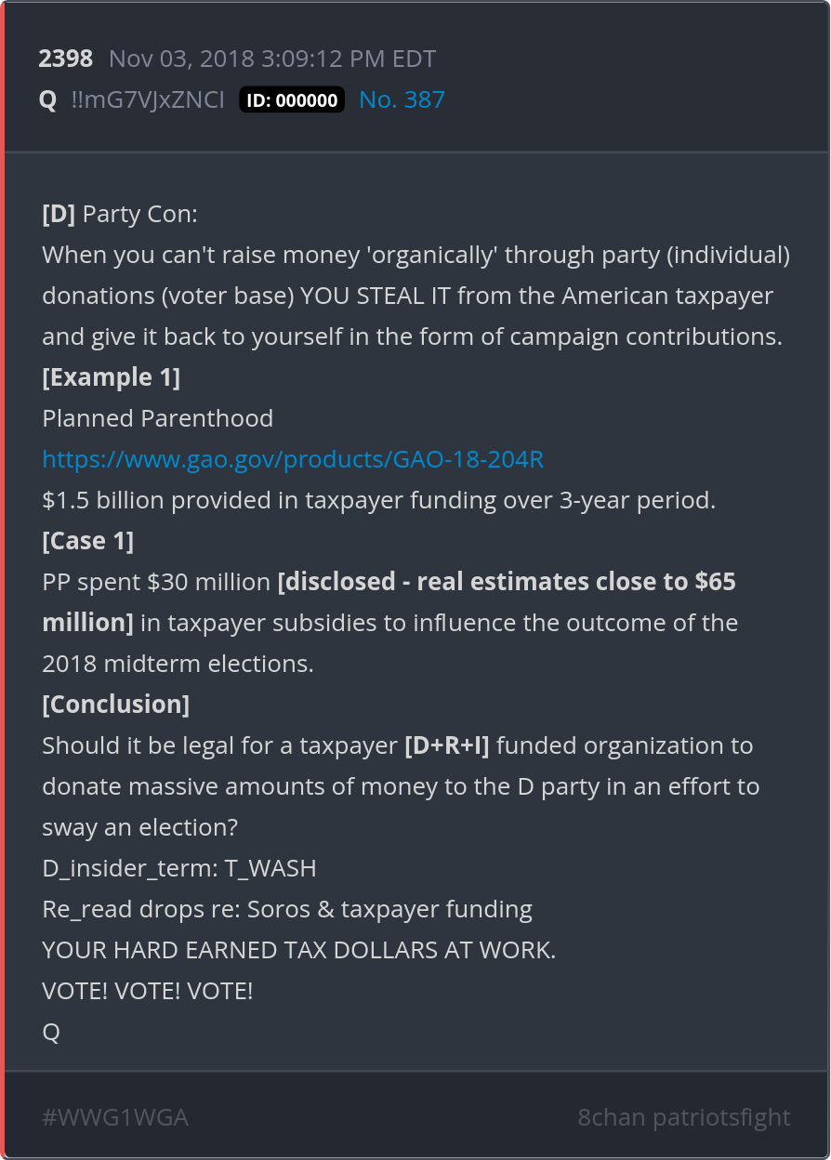Click the ID: 000000 badge
The width and height of the screenshot is (831, 1160).
point(292,100)
